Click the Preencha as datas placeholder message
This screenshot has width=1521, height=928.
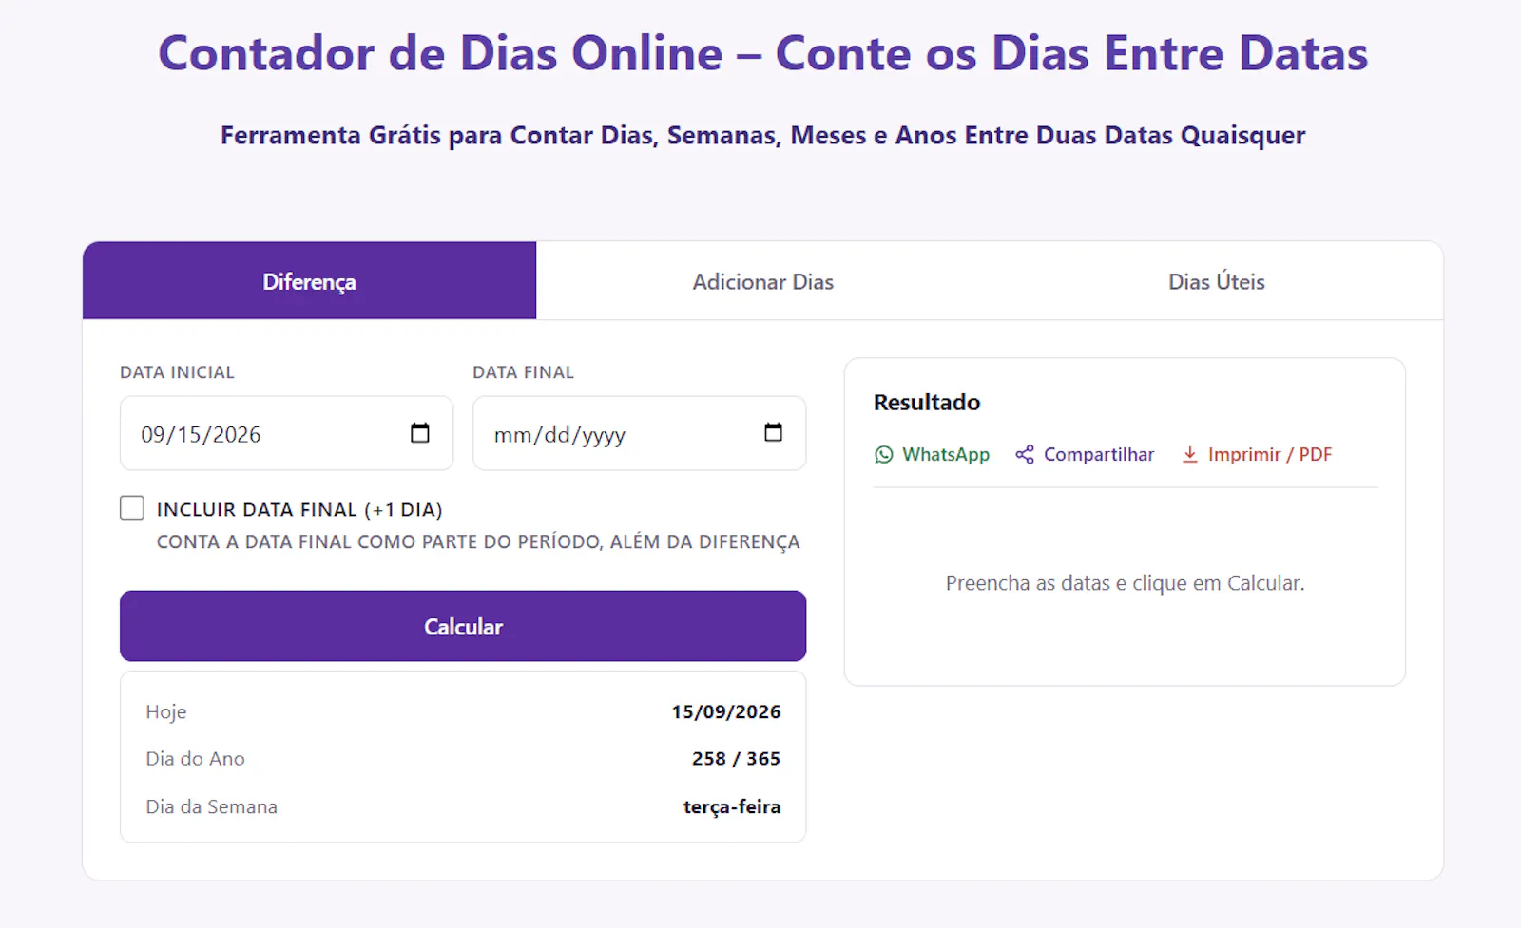point(1125,583)
